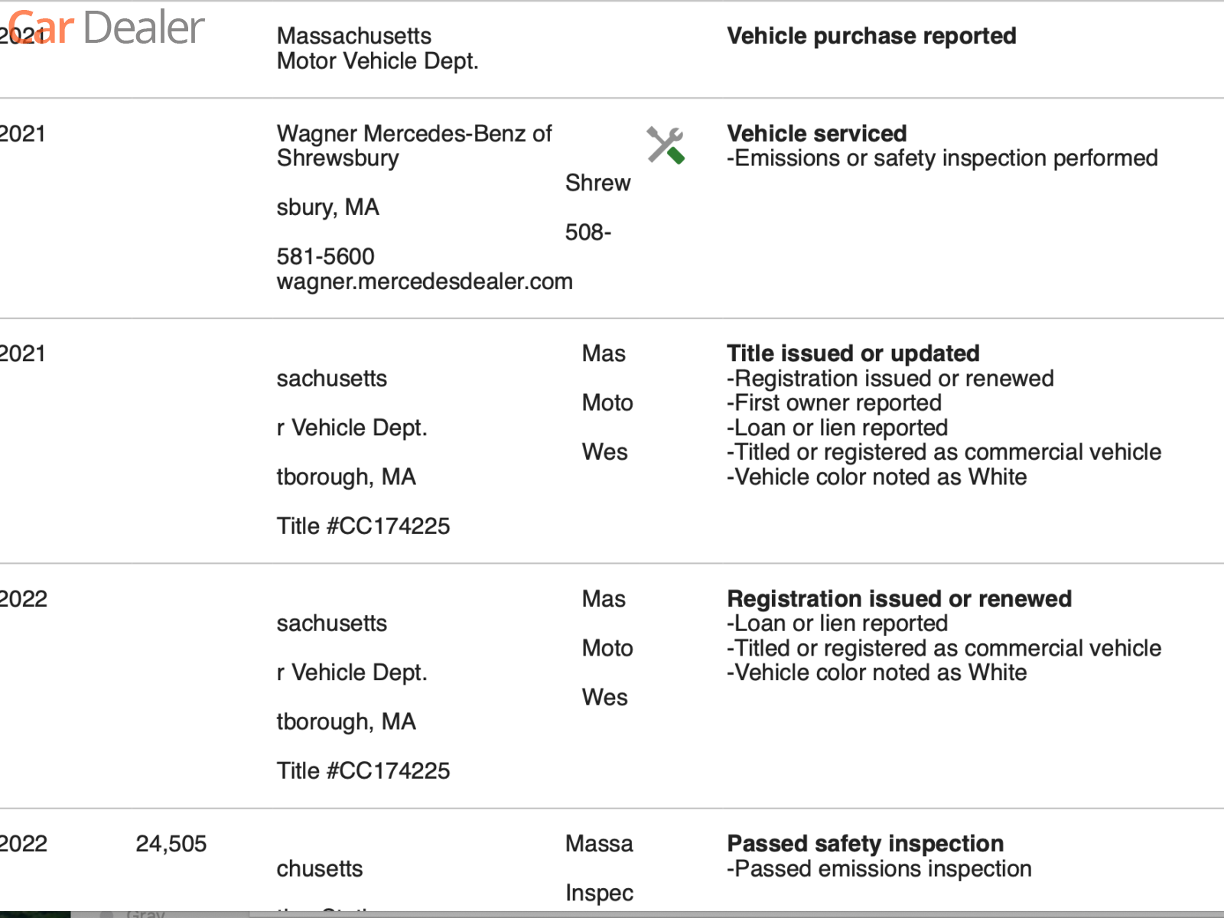Click Emissions or safety inspection performed line

coord(942,158)
